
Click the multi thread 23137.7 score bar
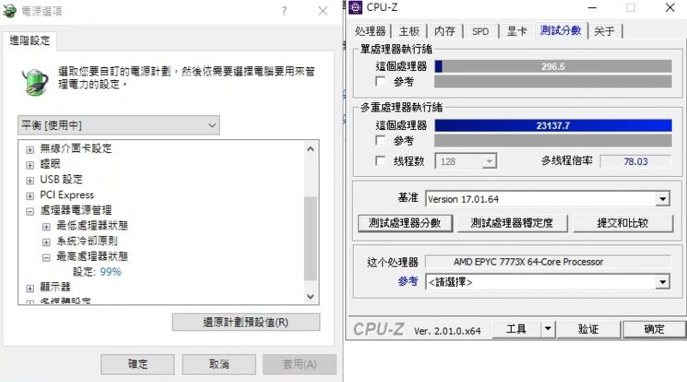tap(553, 125)
